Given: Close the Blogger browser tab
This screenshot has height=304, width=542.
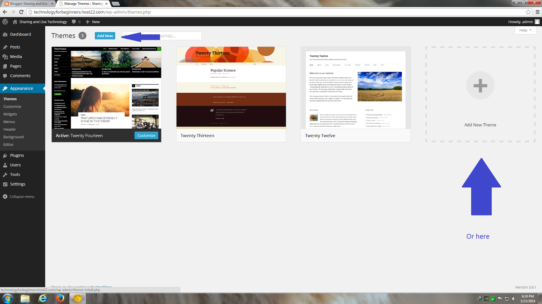Looking at the screenshot, I should tap(52, 4).
